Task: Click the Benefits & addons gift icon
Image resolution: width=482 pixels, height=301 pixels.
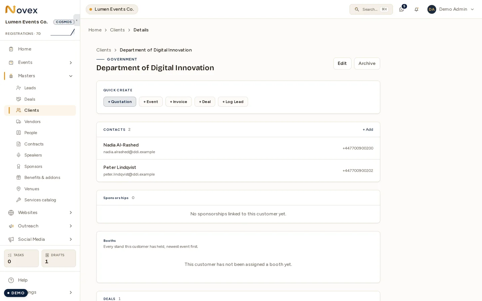Action: click(19, 178)
